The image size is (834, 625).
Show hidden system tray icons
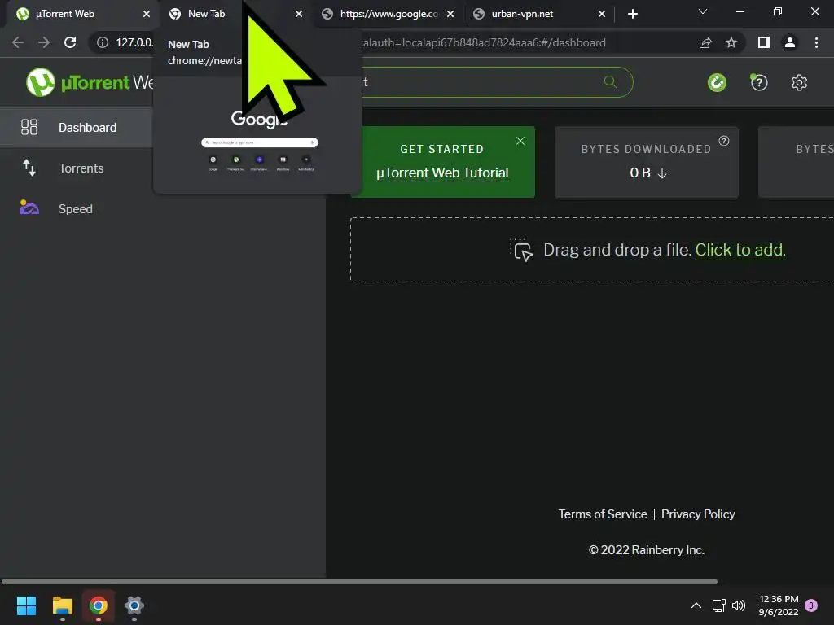coord(696,605)
